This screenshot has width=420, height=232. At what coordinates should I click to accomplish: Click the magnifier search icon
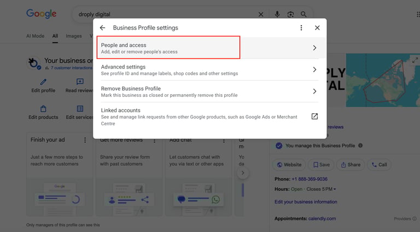304,14
